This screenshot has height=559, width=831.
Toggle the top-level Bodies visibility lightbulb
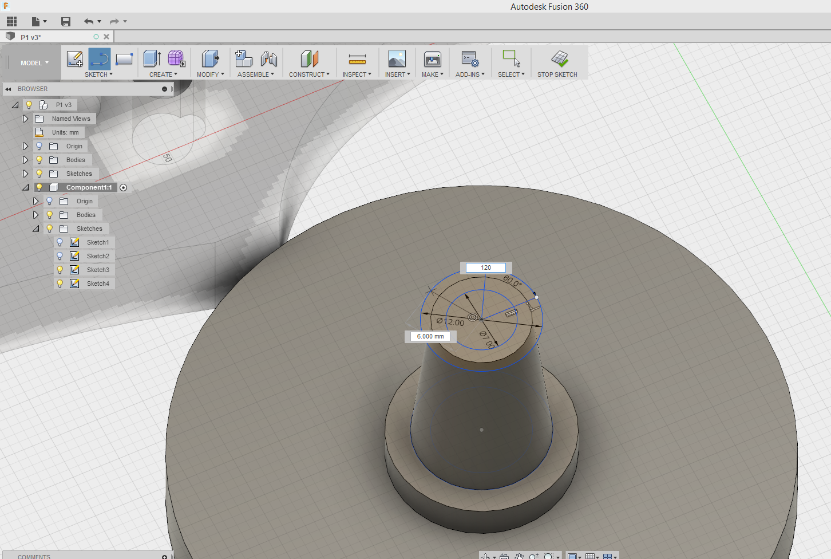[39, 160]
